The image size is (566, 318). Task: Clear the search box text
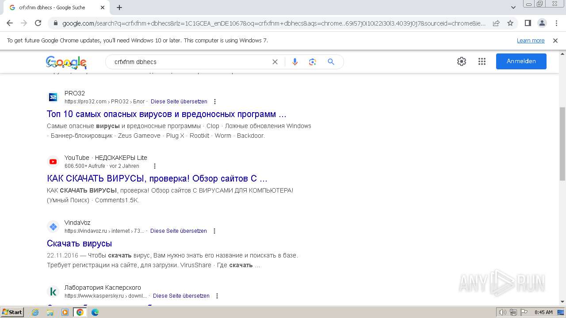275,62
